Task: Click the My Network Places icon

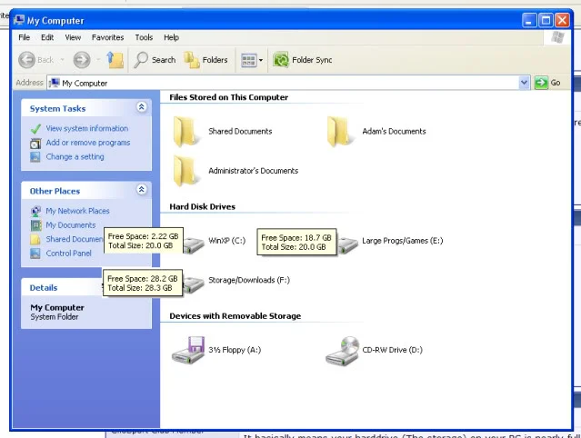Action: (35, 211)
